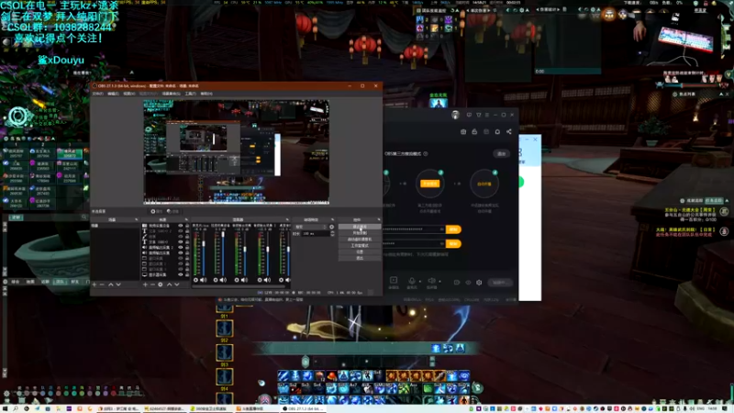Screen dimensions: 734x413
Task: Open 属性 in the OBS source toolbar
Action: 156,211
